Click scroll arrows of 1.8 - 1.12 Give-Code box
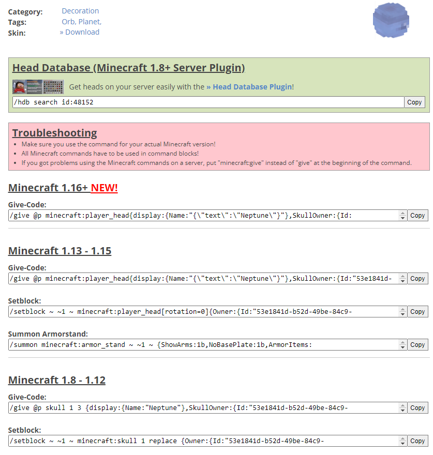Screen dimensions: 433x455 point(402,408)
